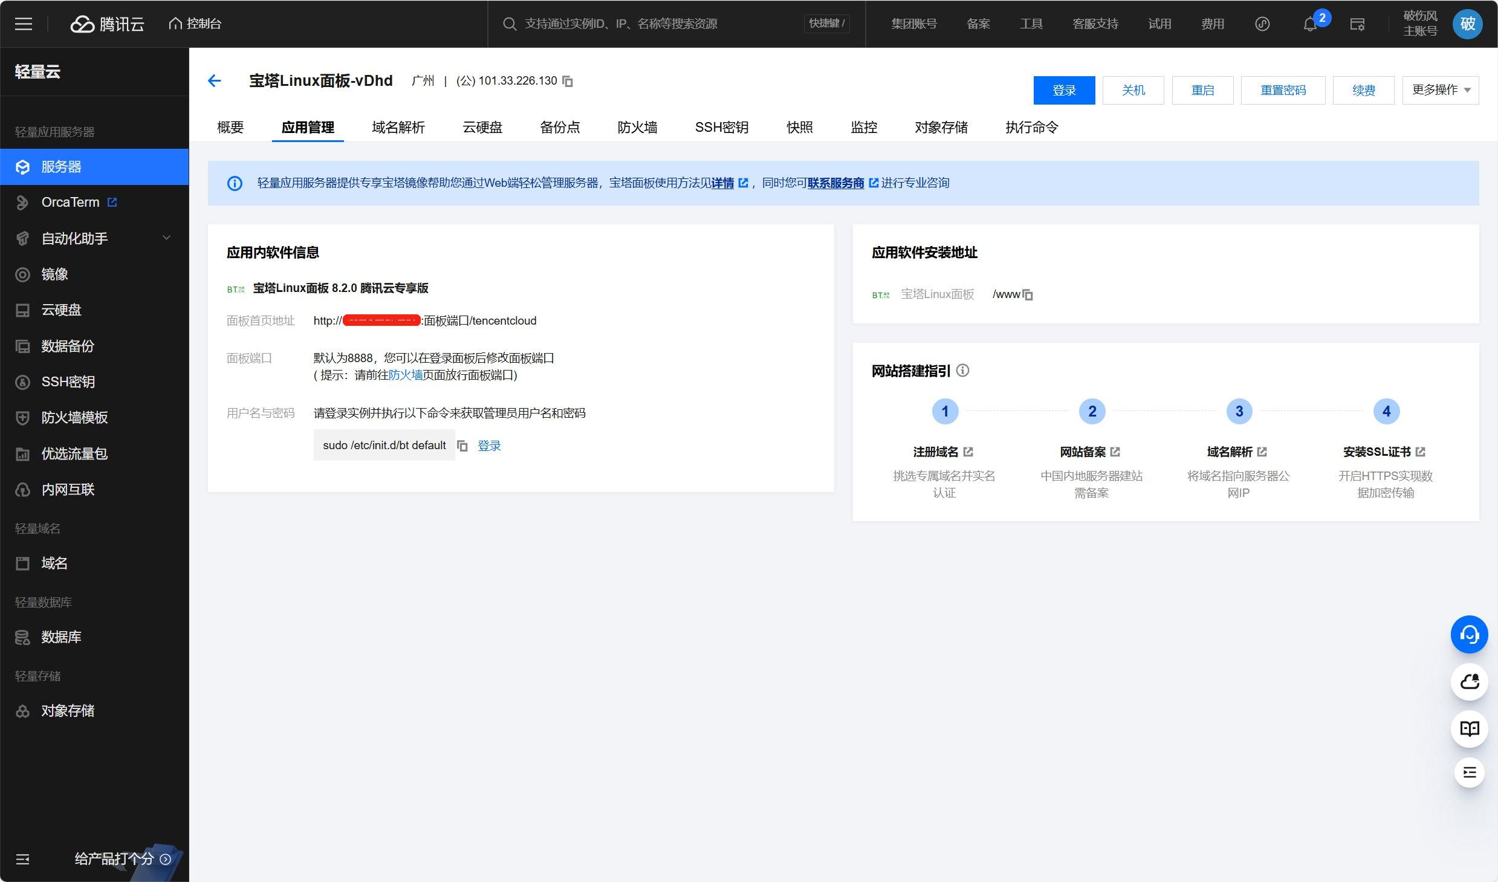Open 试用 in top navigation

click(x=1159, y=24)
